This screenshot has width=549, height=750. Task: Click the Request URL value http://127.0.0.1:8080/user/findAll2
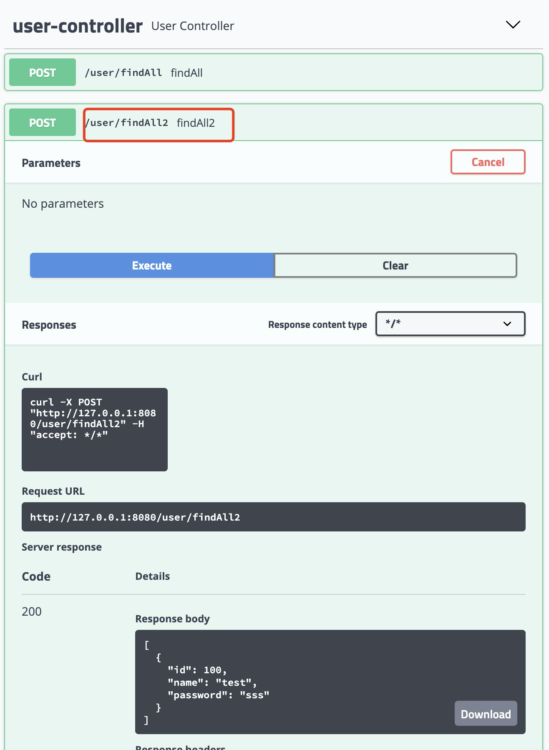point(135,517)
